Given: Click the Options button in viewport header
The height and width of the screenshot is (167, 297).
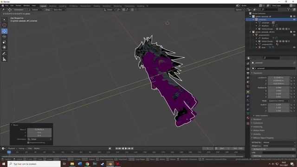Looking at the screenshot, I should click(x=239, y=10).
